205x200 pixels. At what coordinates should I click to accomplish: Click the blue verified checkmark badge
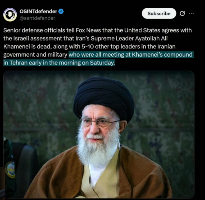(61, 12)
